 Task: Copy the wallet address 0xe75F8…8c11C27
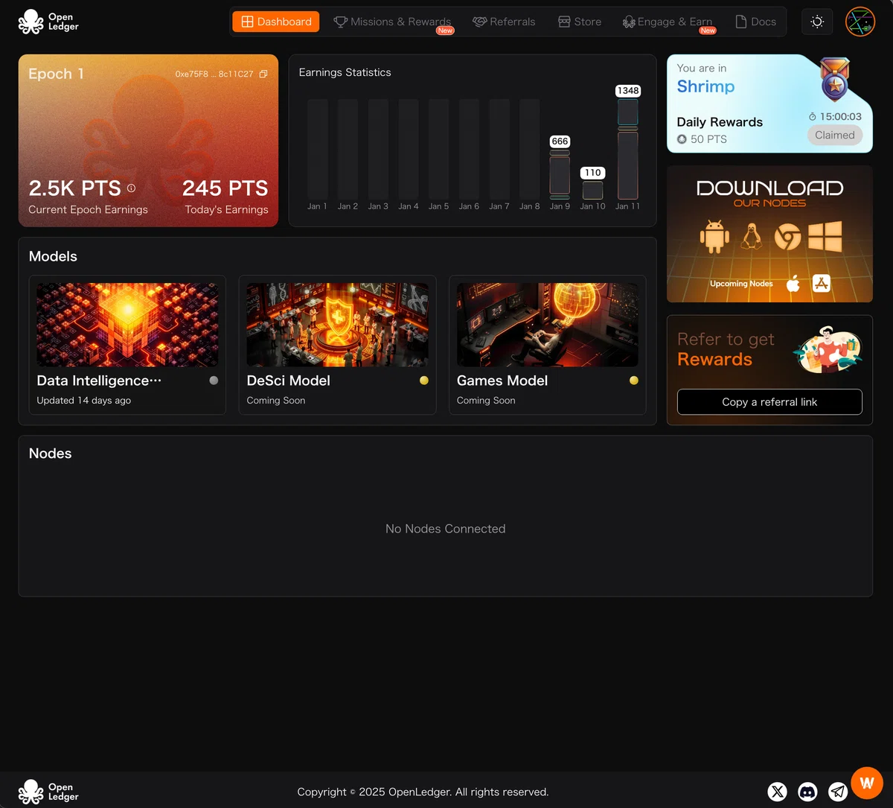click(x=263, y=74)
